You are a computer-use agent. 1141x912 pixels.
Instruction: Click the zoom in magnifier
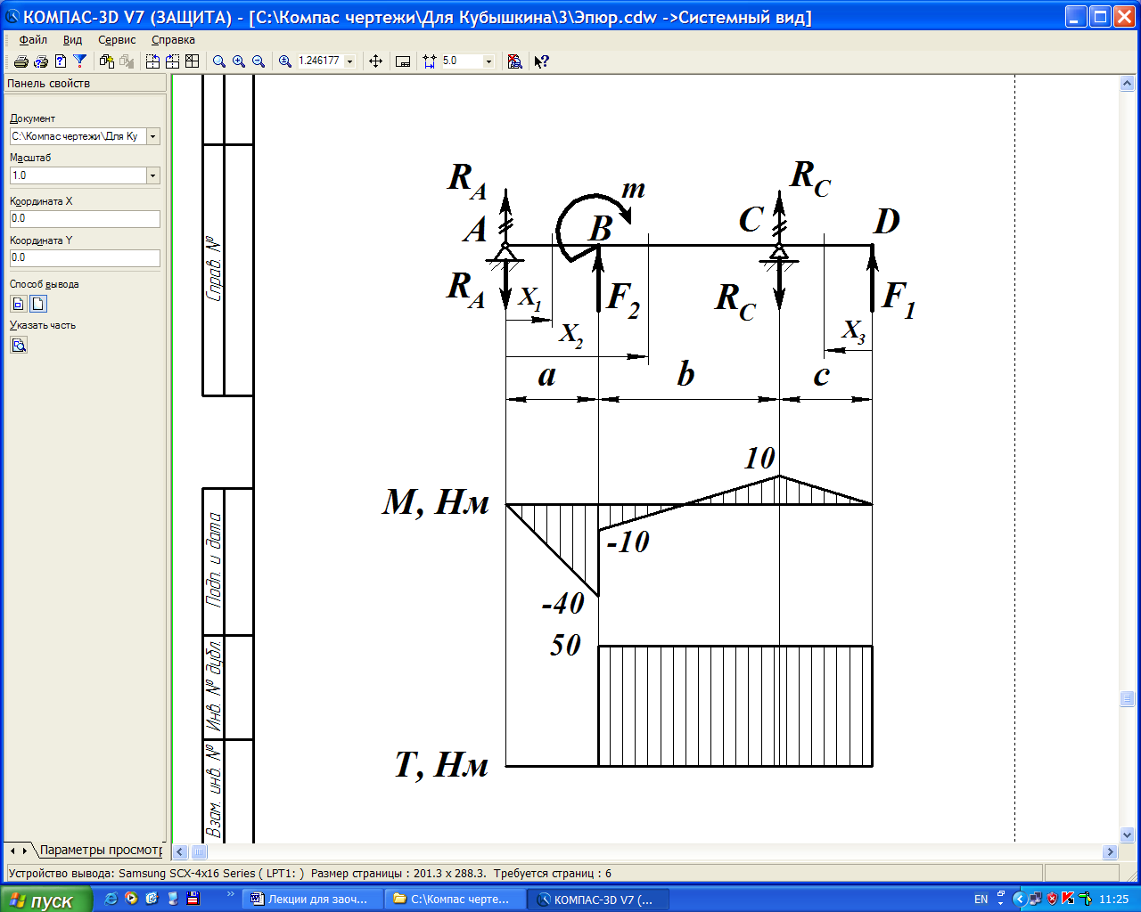click(238, 61)
